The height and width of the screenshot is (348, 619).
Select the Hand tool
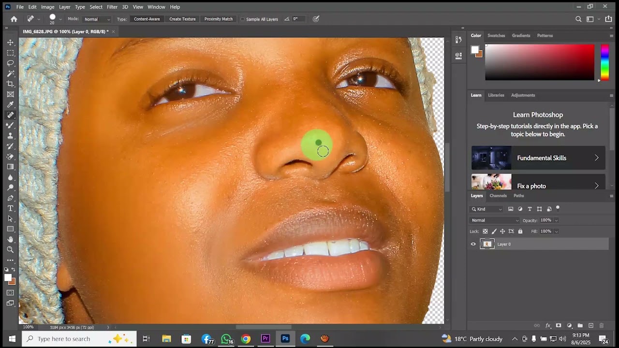pos(10,239)
